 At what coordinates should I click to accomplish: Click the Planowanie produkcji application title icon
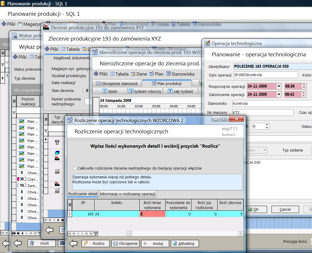pos(3,3)
